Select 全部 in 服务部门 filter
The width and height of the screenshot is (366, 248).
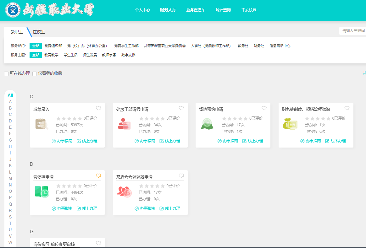(36, 46)
